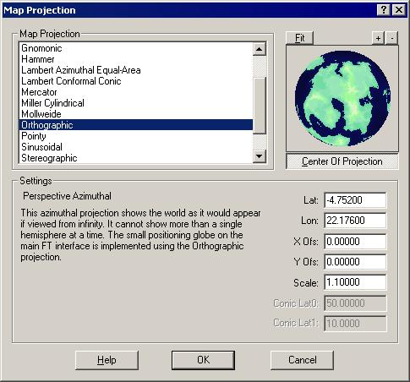Viewport: 410px width, 382px height.
Task: Click the projection list up arrow
Action: coord(259,49)
